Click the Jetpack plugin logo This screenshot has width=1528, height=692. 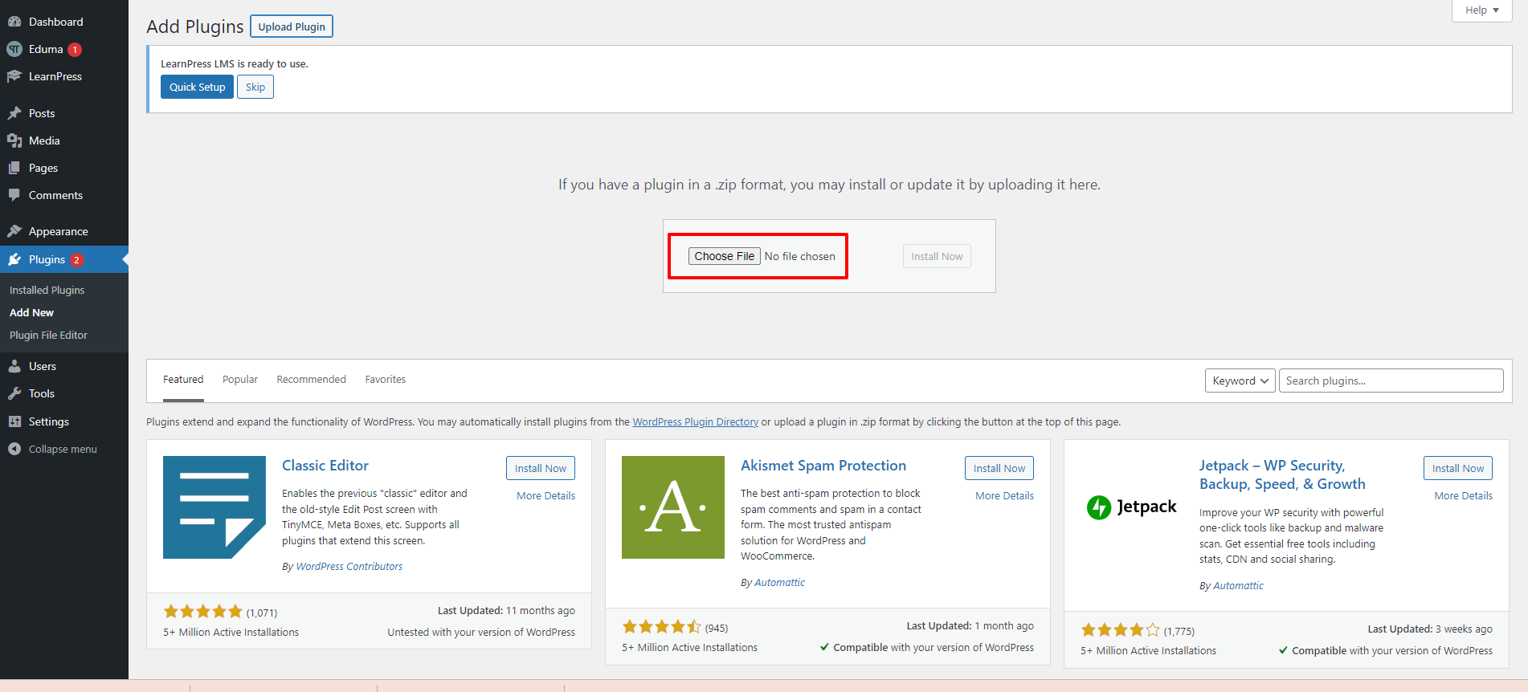pyautogui.click(x=1132, y=507)
